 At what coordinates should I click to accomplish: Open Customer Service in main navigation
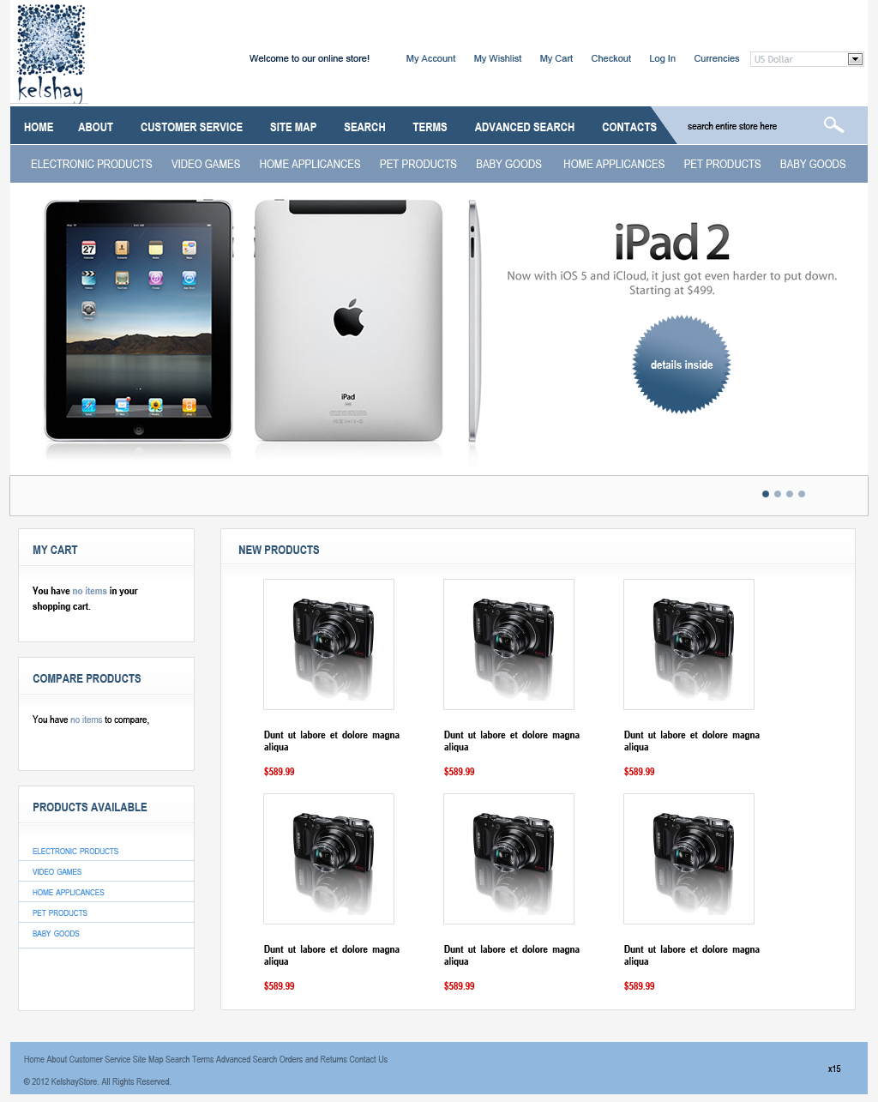coord(191,127)
